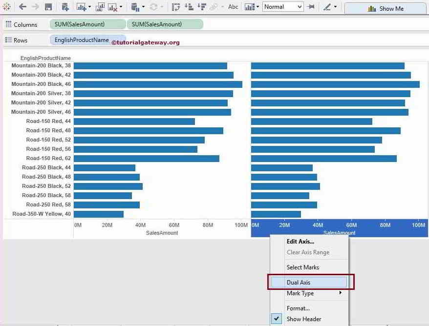Click row label Road-250 Red, 58

coord(48,204)
